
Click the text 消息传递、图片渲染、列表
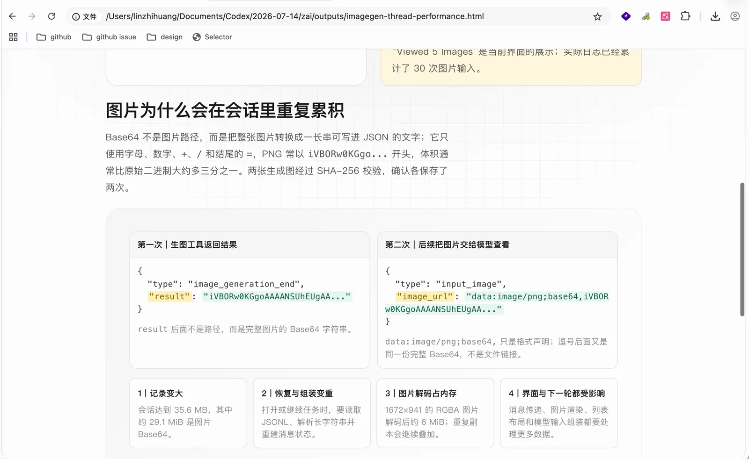tap(558, 410)
